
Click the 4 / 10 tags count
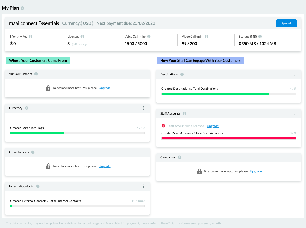point(141,128)
